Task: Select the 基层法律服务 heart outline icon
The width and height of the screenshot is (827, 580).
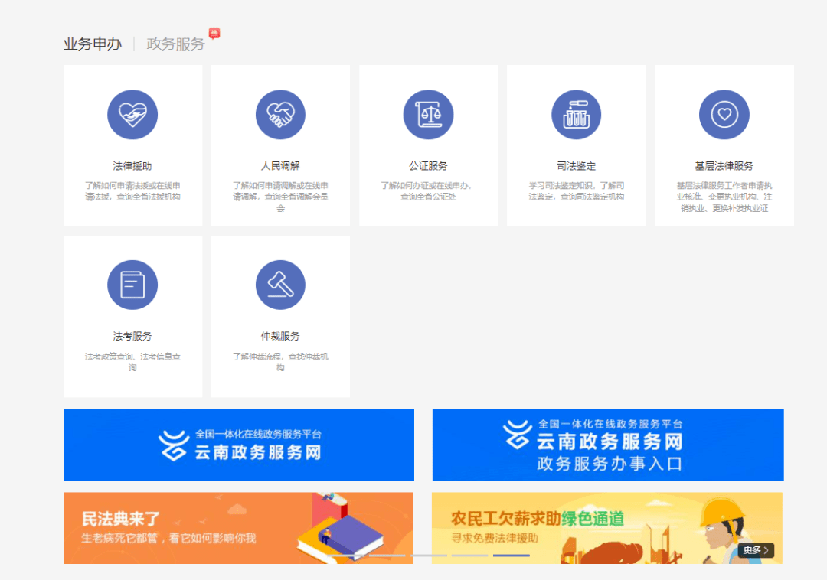Action: tap(724, 114)
